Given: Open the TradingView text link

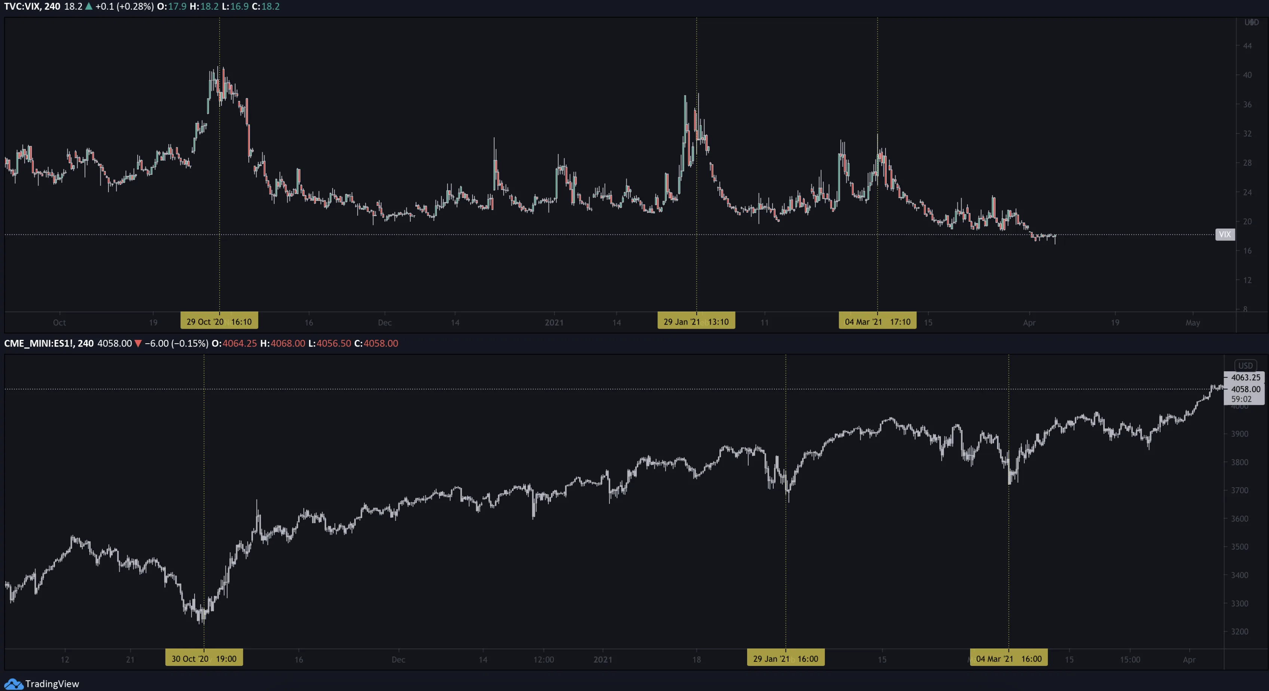Looking at the screenshot, I should pos(52,684).
